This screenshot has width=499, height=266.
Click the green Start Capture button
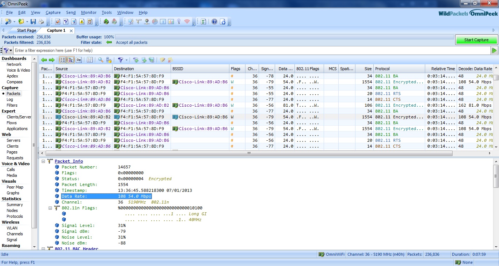pos(476,40)
